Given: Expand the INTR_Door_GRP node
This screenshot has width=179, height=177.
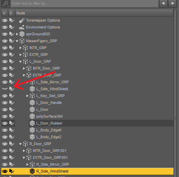Looking at the screenshot, I should point(24,68).
